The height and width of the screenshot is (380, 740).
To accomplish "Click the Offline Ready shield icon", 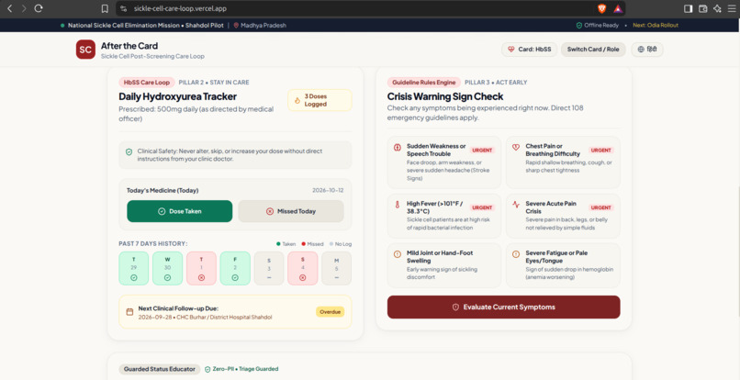I will pos(579,26).
